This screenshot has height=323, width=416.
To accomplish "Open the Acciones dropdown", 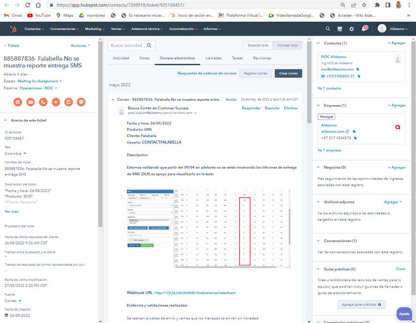I will 80,45.
